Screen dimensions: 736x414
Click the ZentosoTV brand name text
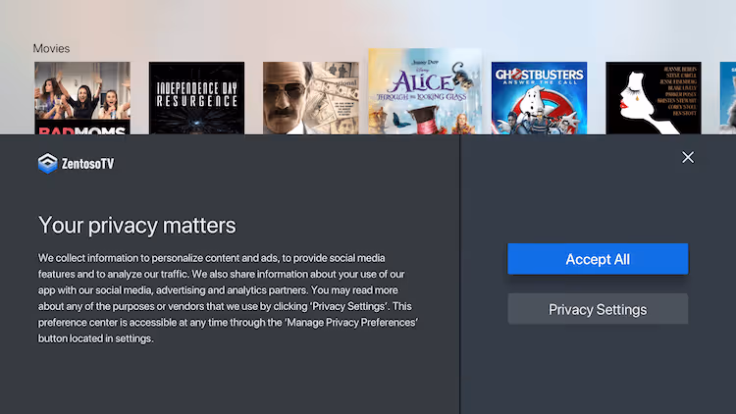point(87,164)
